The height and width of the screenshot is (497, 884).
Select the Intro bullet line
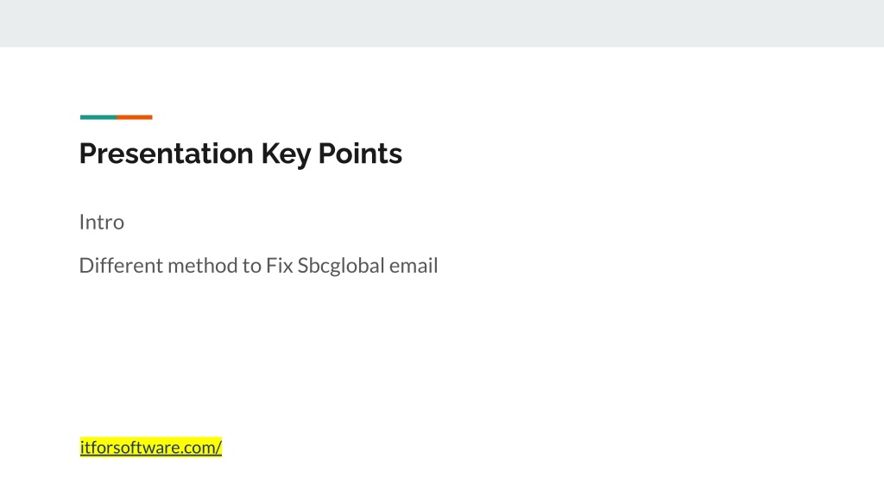click(x=102, y=222)
